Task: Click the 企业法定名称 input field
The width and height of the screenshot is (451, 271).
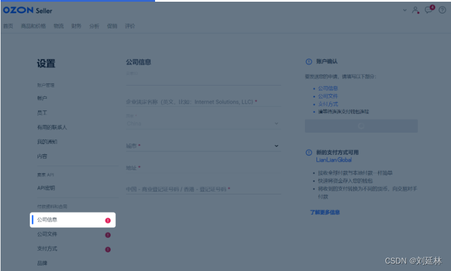Action: click(203, 102)
